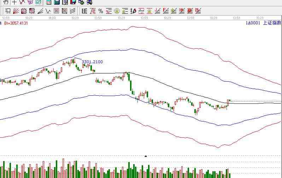Screen dimensions: 282x178
Task: Select the sine wave cycle lines tool
Action: point(141,11)
